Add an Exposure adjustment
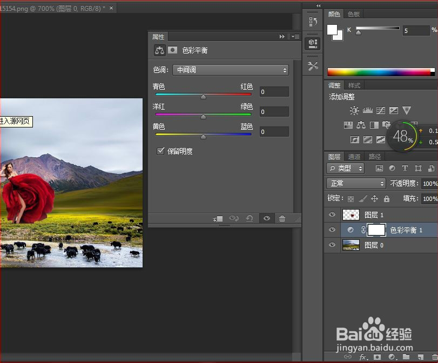This screenshot has height=363, width=438. coord(394,110)
